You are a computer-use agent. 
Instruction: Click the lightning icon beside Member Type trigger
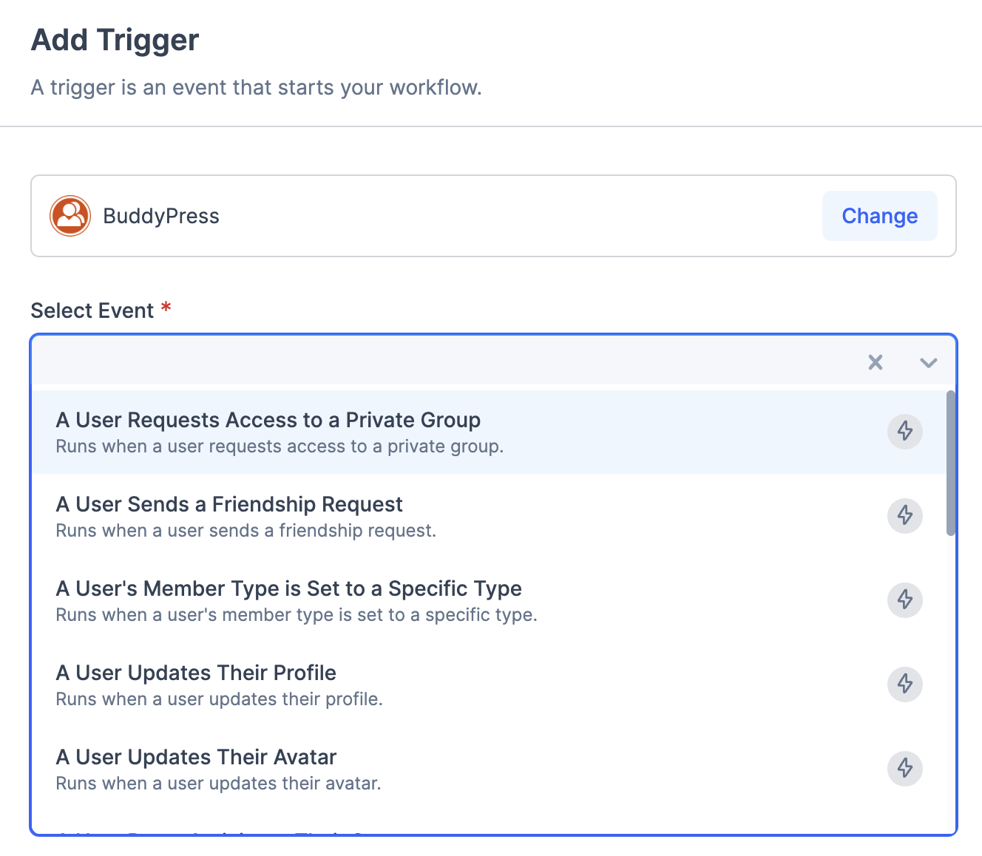(x=904, y=600)
